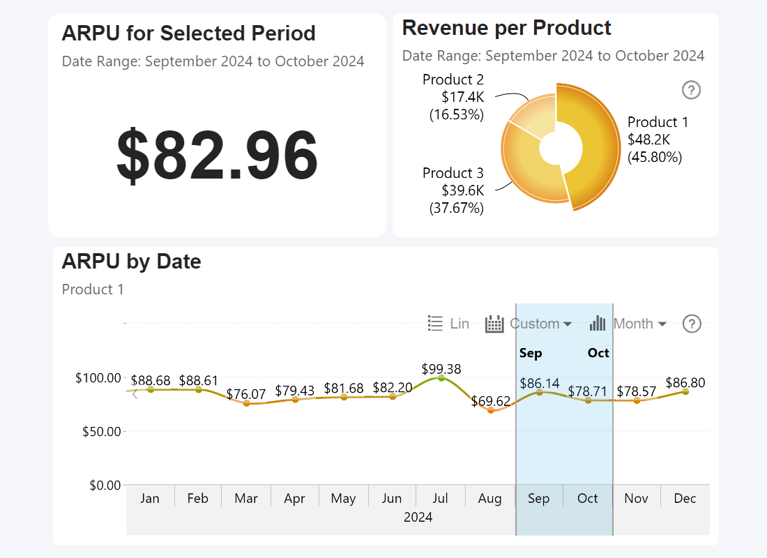The image size is (767, 558).
Task: Click the right edge handle of the selection range
Action: (613, 419)
